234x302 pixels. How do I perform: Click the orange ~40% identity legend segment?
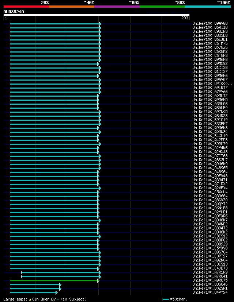(72, 7)
